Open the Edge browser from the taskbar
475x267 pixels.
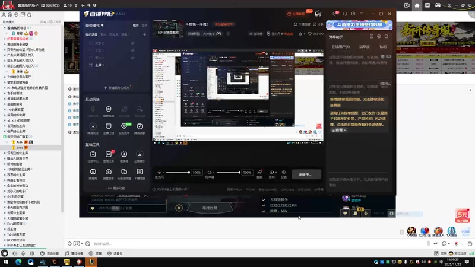(x=18, y=262)
